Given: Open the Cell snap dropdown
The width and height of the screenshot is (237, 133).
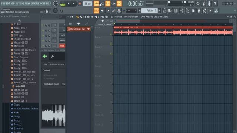Looking at the screenshot, I should tap(131, 11).
